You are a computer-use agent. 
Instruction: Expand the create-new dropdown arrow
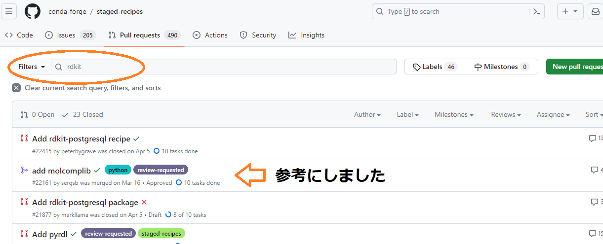[575, 11]
